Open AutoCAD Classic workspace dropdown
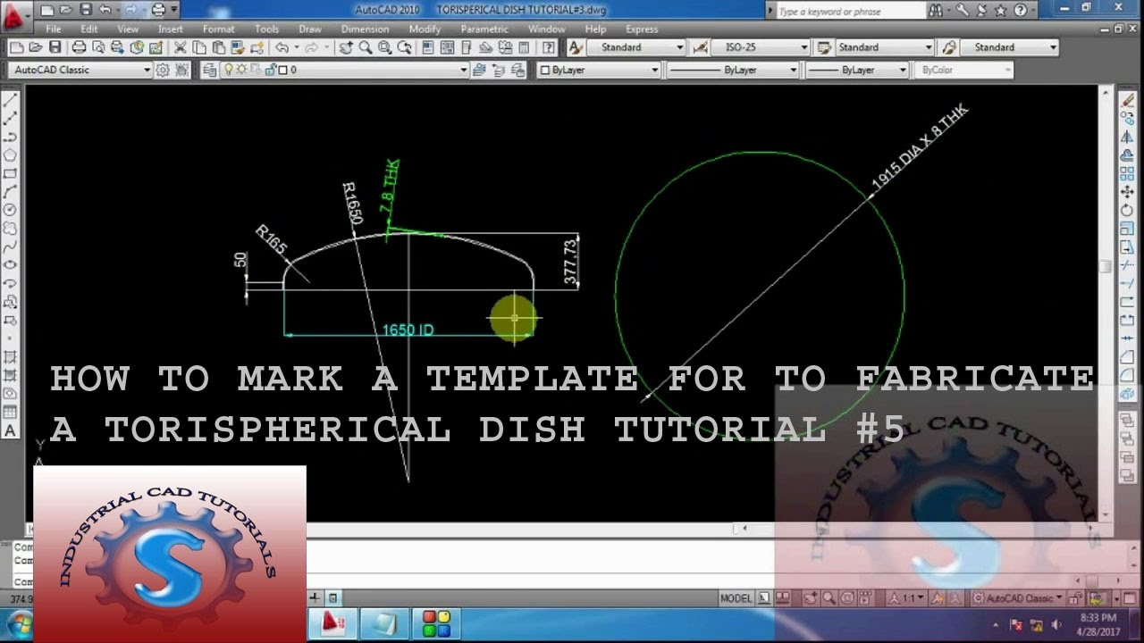Screen dimensions: 1144x643 (x=81, y=70)
